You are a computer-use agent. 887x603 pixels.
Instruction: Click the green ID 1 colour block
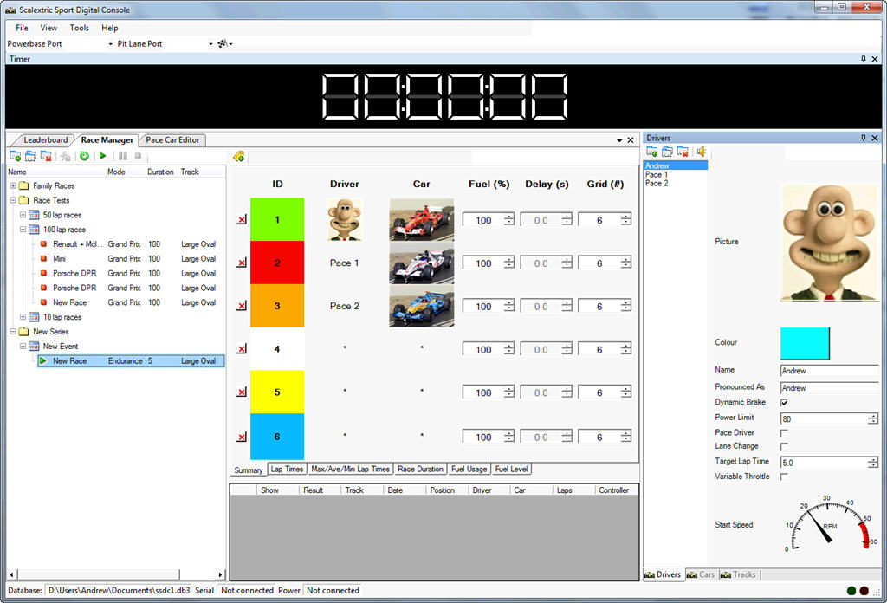coord(277,219)
